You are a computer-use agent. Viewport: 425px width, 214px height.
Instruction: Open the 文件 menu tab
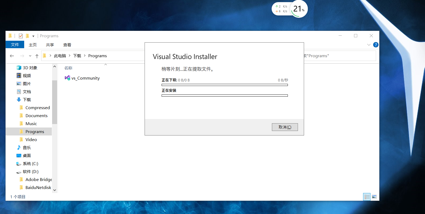point(15,45)
